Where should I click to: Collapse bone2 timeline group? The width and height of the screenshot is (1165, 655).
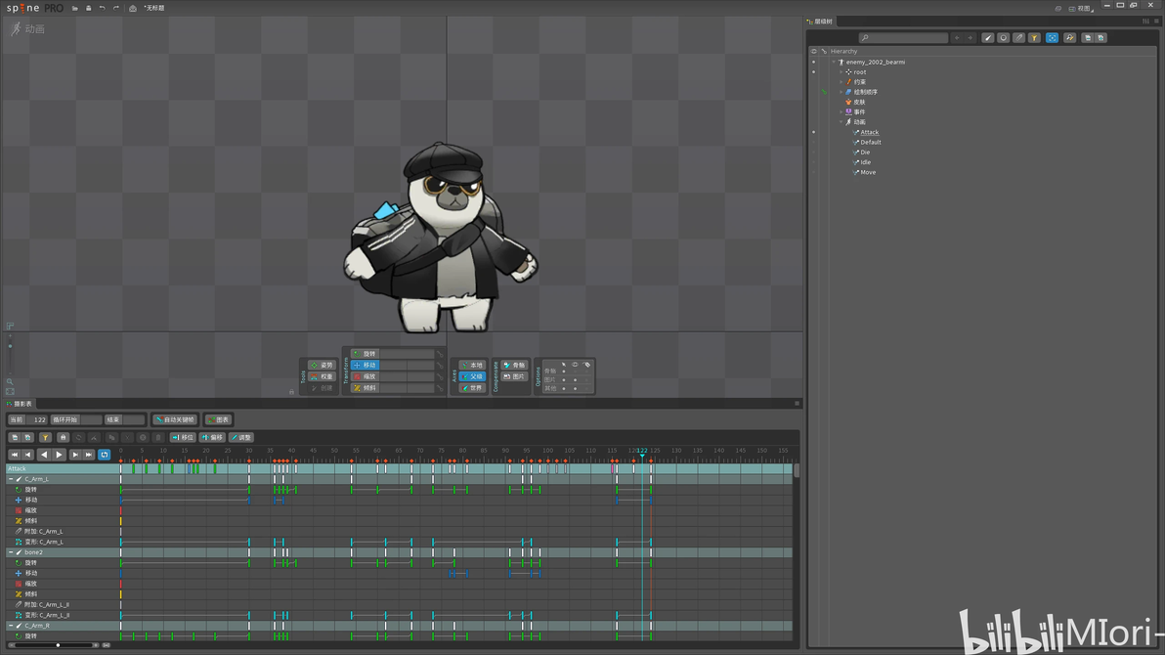click(x=11, y=552)
